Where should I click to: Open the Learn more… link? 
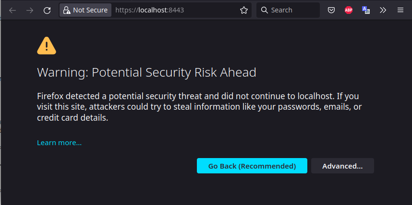pyautogui.click(x=60, y=143)
